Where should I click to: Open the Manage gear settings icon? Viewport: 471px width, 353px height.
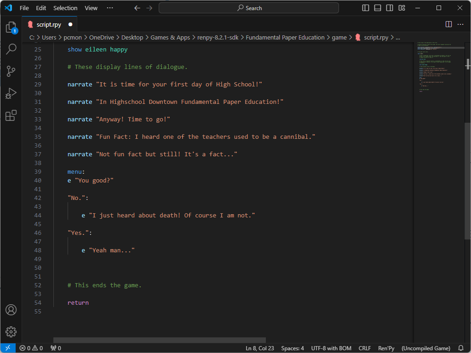(11, 332)
